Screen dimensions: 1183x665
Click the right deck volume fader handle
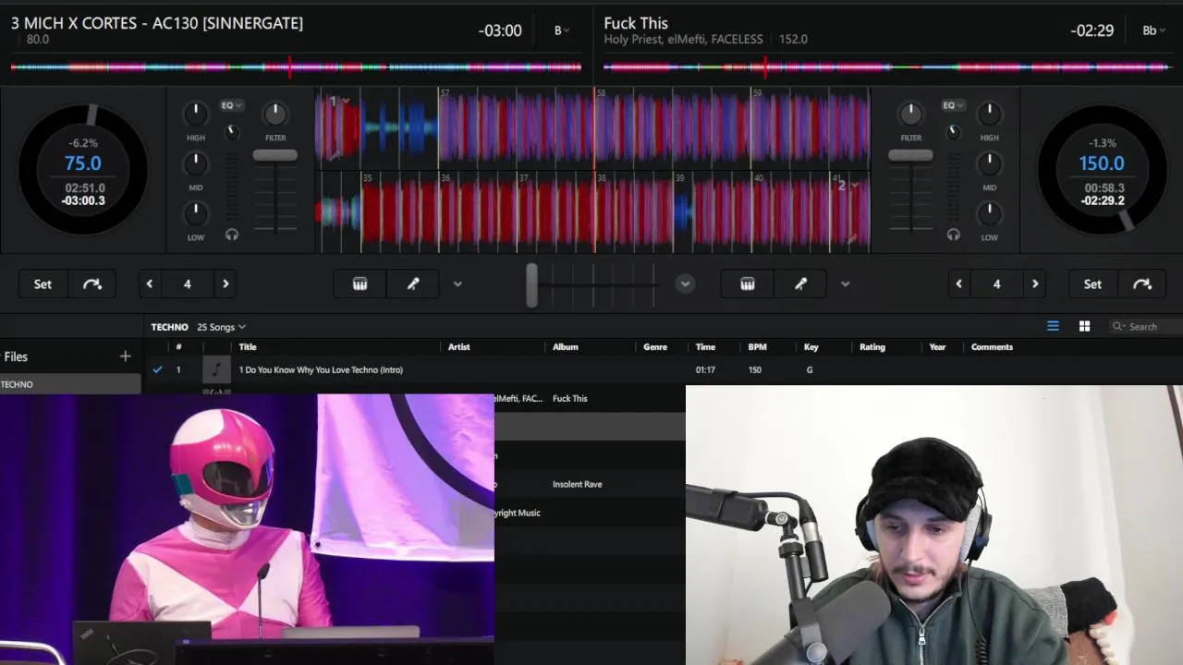coord(910,155)
